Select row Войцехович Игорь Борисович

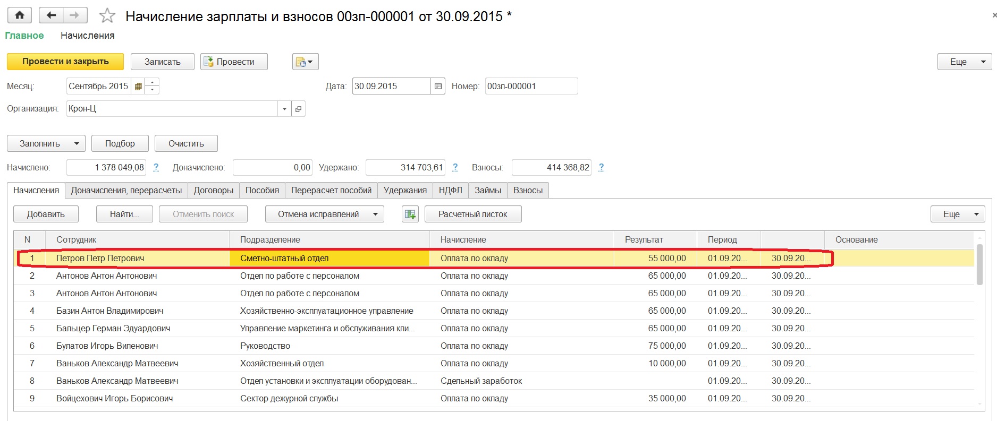coord(494,398)
